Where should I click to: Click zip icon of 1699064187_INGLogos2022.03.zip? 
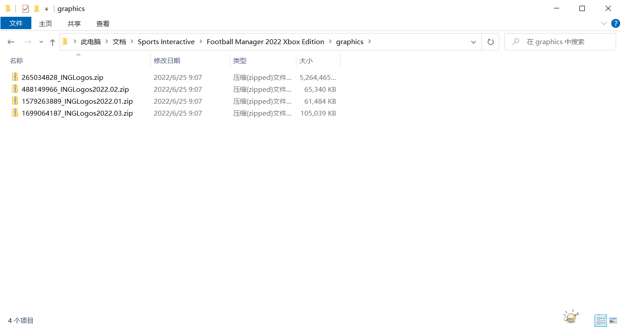pos(15,113)
